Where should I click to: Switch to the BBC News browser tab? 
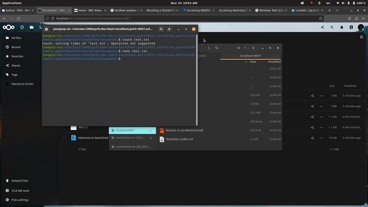pyautogui.click(x=90, y=10)
